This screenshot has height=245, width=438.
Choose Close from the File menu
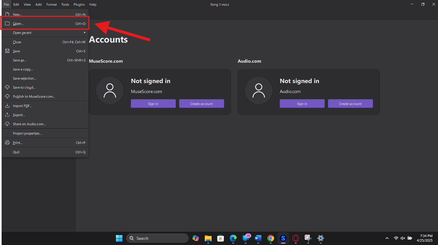[x=45, y=42]
